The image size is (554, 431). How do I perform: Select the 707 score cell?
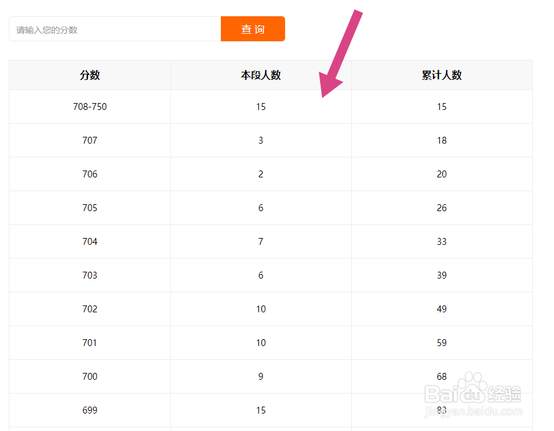click(x=90, y=141)
